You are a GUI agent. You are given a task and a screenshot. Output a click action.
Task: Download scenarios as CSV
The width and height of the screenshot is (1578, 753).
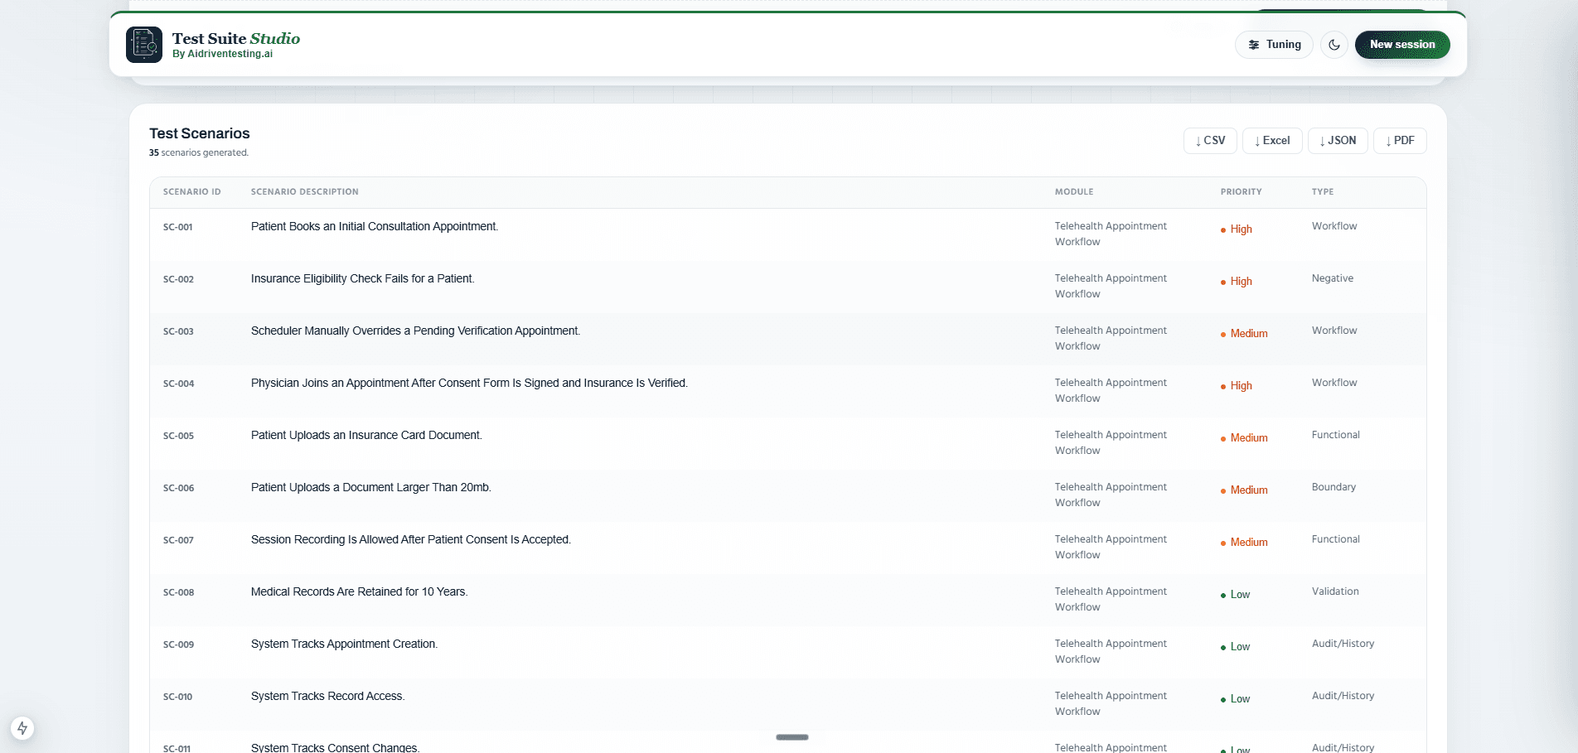click(x=1210, y=141)
